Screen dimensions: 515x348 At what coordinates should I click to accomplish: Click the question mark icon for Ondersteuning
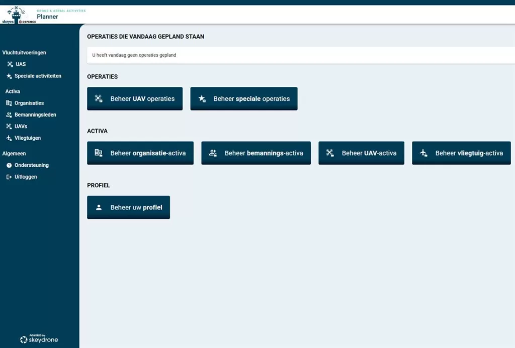click(x=9, y=165)
